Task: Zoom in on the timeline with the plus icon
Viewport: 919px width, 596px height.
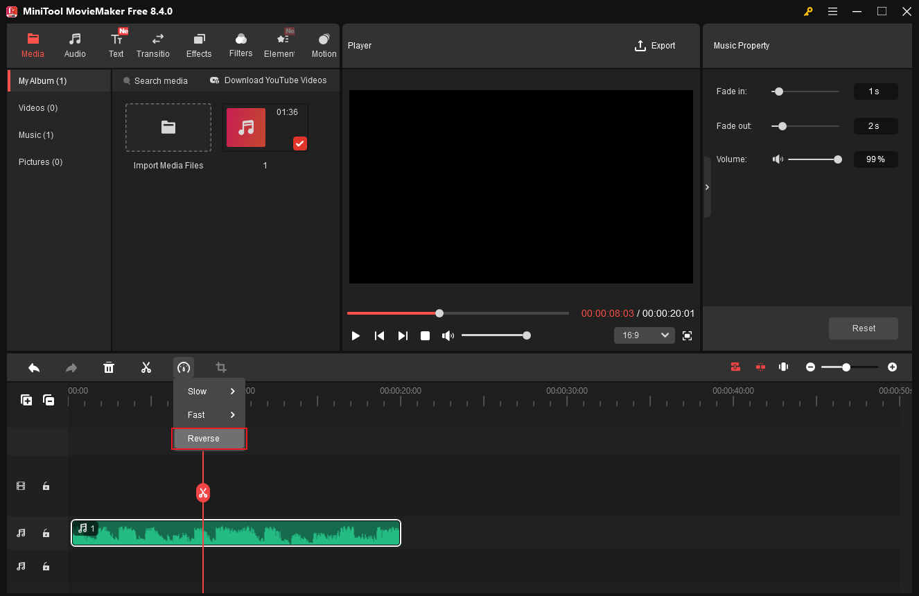Action: coord(892,367)
